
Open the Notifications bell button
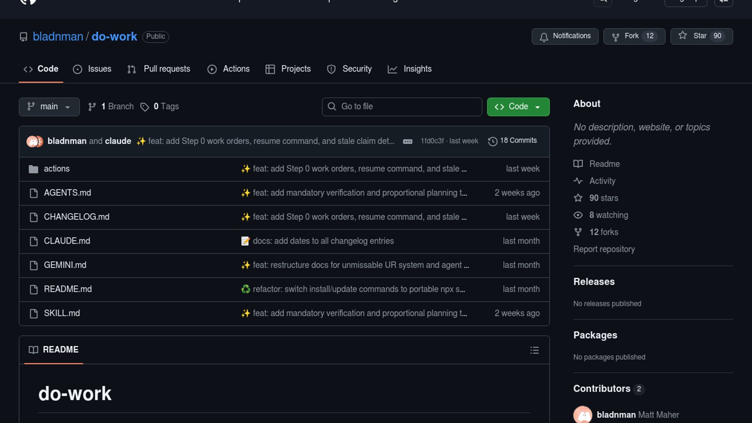565,36
